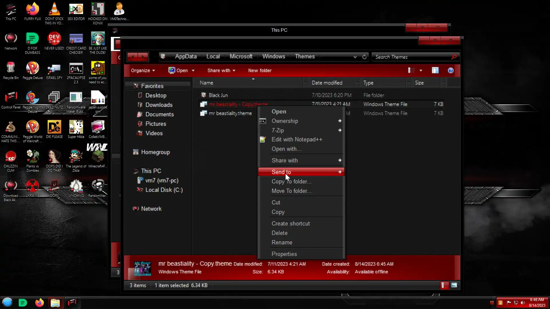Screen dimensions: 550x309
Task: Click the Search Themes input field
Action: 412,57
